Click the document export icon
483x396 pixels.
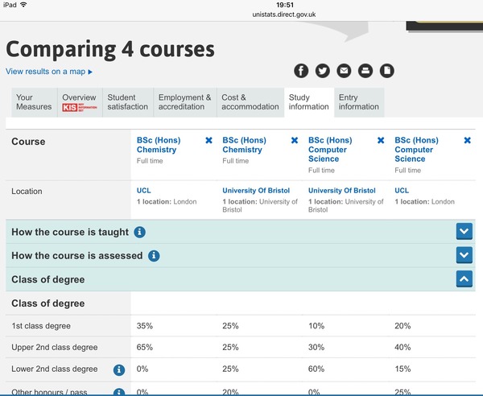(387, 71)
